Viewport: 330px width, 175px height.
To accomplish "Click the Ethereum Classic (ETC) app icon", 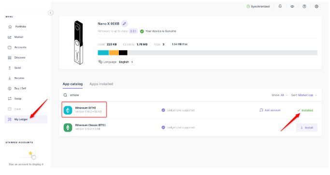I will [x=68, y=127].
